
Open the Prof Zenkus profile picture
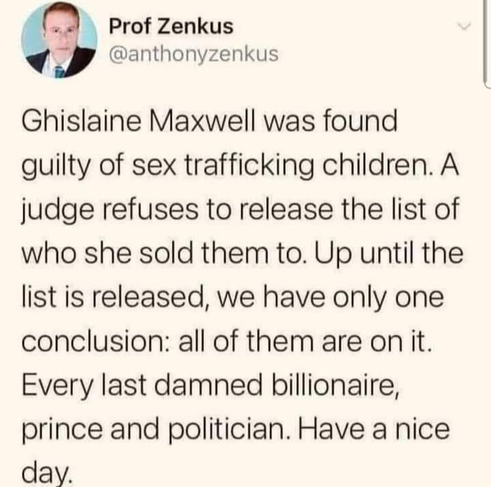59,39
